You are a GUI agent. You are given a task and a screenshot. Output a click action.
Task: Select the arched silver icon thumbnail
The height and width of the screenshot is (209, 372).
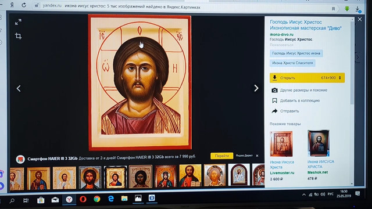click(x=239, y=175)
